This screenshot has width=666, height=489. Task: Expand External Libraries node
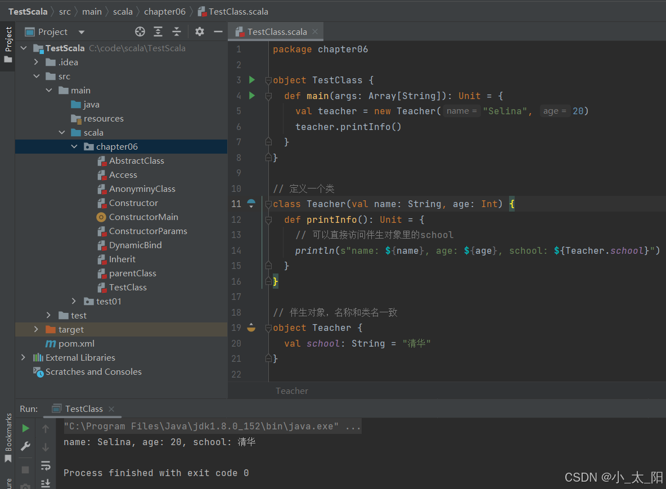[x=23, y=357]
